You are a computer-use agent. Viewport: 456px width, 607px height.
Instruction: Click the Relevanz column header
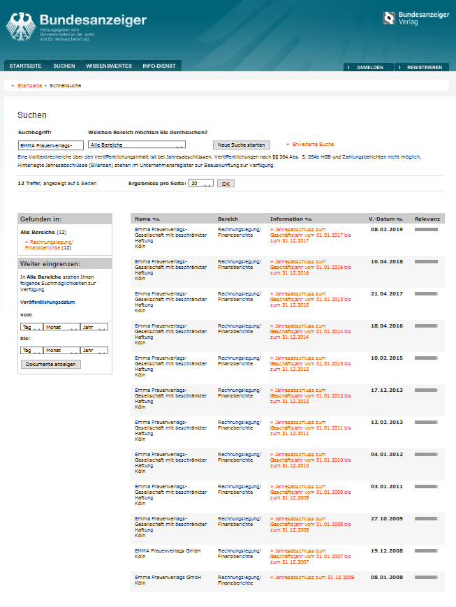tap(427, 219)
